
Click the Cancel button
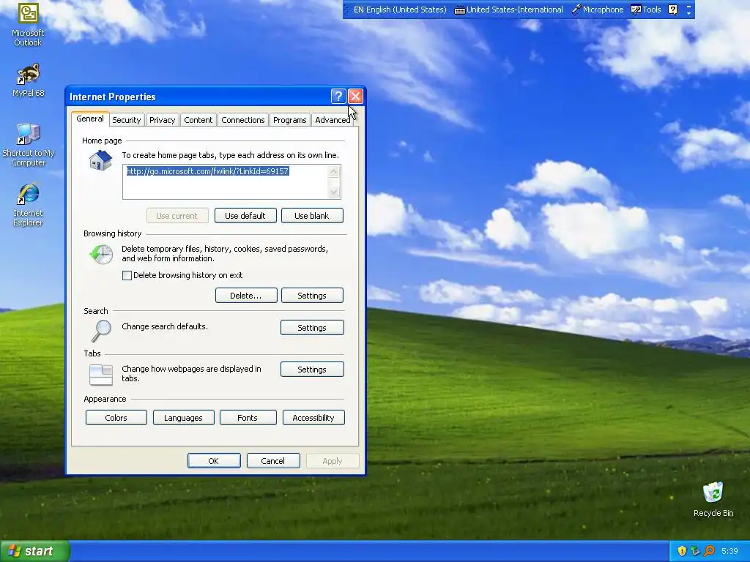(273, 461)
